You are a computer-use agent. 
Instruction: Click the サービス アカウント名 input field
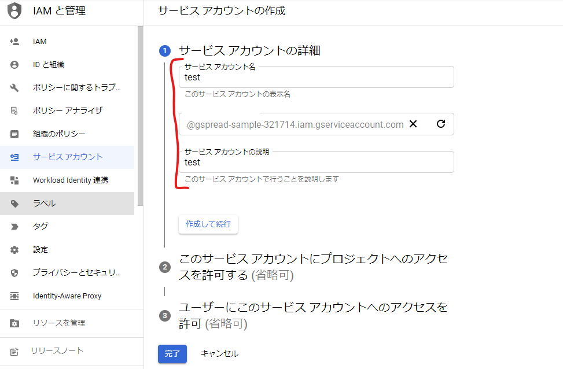click(316, 78)
